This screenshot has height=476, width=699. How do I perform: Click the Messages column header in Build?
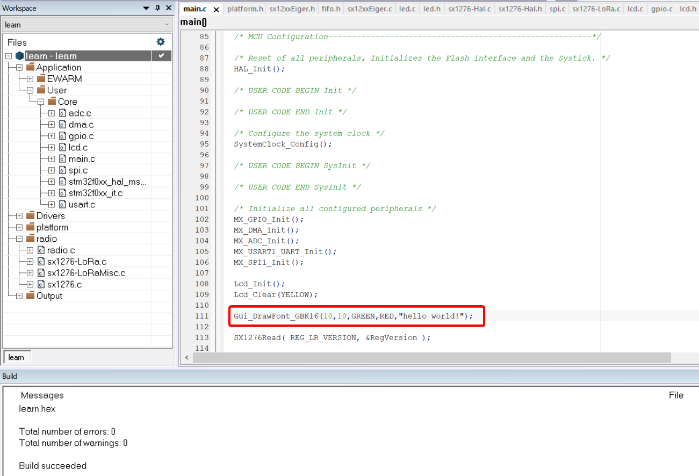click(42, 395)
